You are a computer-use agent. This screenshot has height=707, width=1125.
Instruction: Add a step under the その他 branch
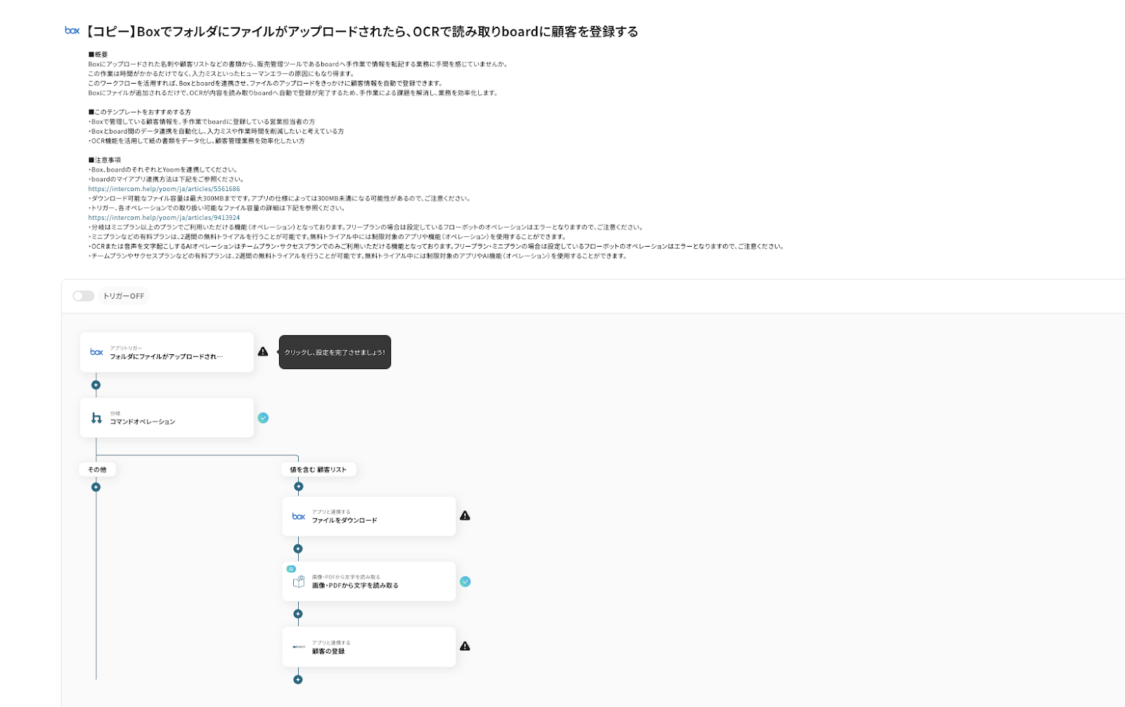click(96, 487)
